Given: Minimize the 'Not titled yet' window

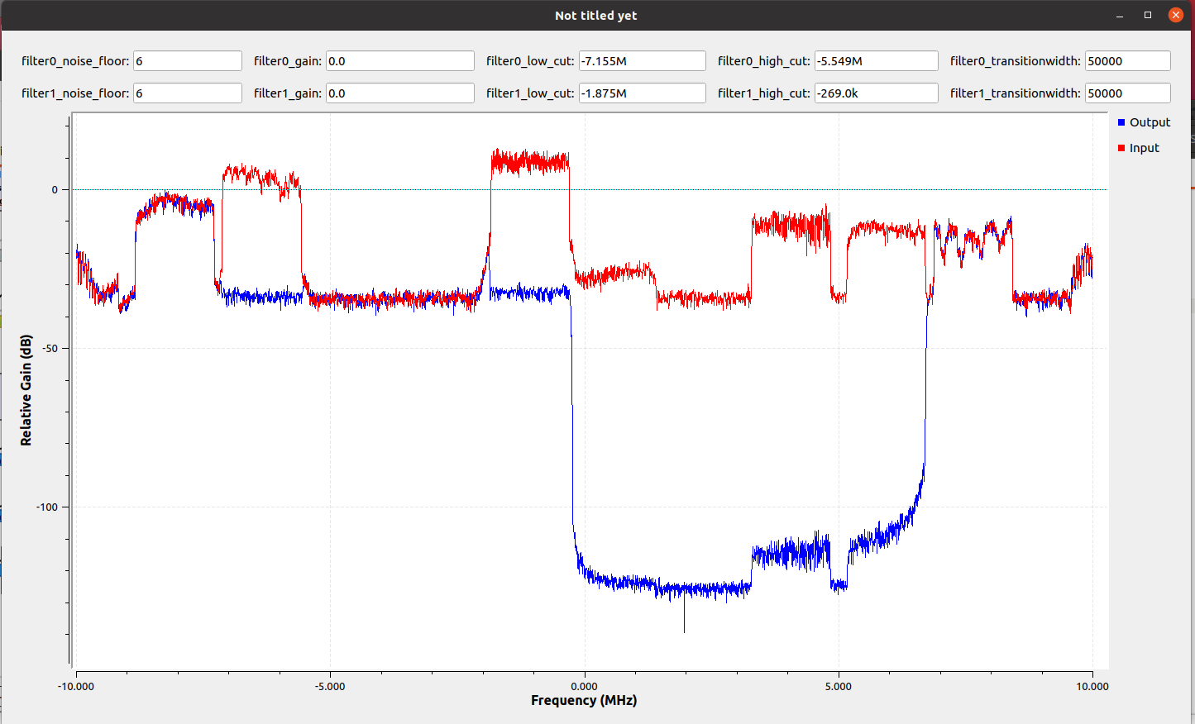Looking at the screenshot, I should click(x=1121, y=15).
